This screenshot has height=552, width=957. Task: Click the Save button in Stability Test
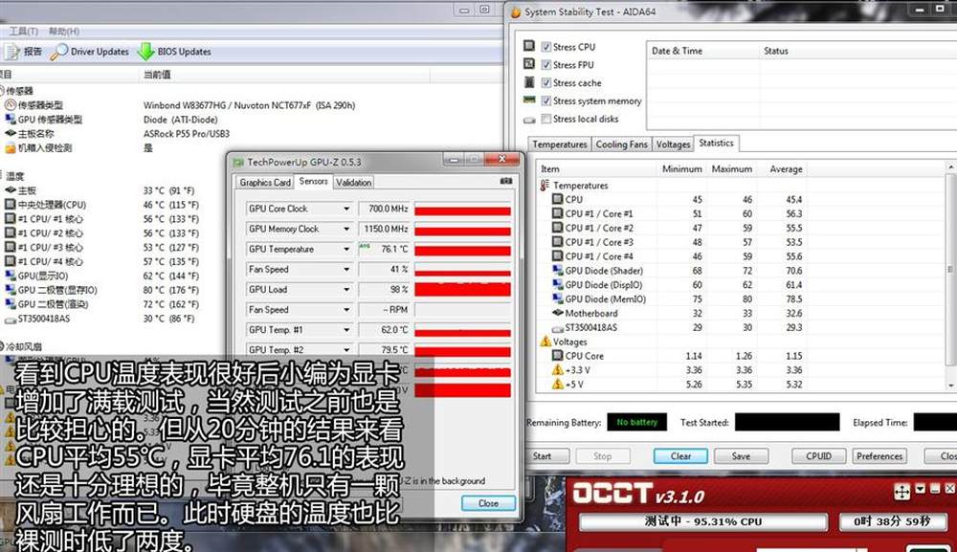pos(741,456)
